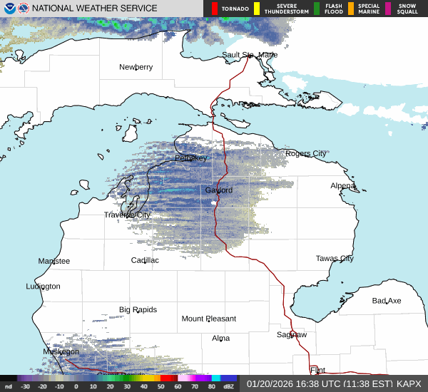Click the Newberry map label
Screen dimensions: 428x392
[136, 67]
